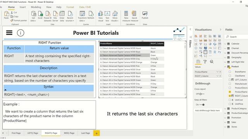Insert a New visual

[101, 16]
